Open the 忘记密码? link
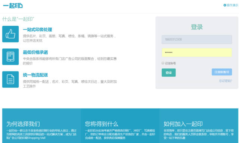 coord(226,81)
